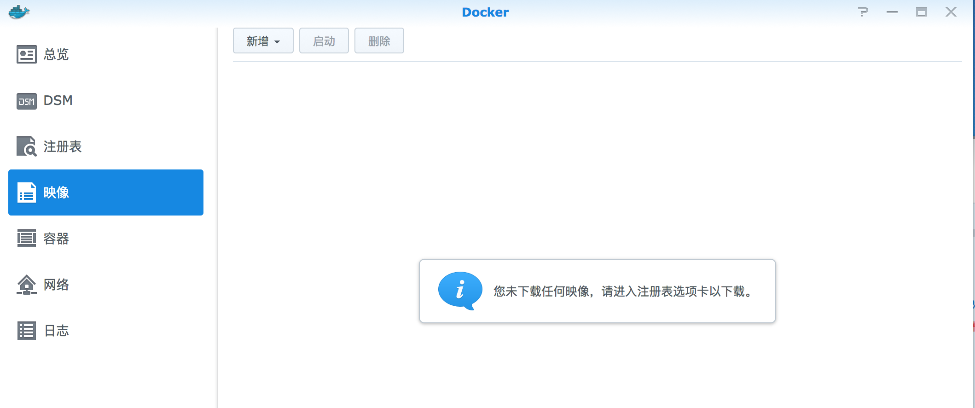This screenshot has height=408, width=975.
Task: Go to the 容器 tab label
Action: (56, 239)
